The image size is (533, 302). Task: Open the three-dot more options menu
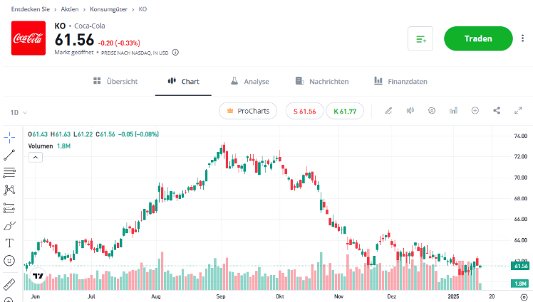522,38
